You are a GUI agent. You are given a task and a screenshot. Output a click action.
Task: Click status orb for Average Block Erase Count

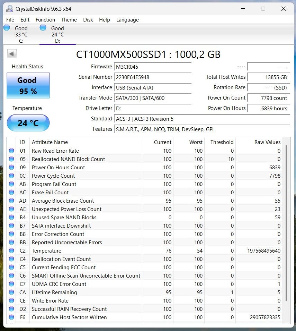11,201
